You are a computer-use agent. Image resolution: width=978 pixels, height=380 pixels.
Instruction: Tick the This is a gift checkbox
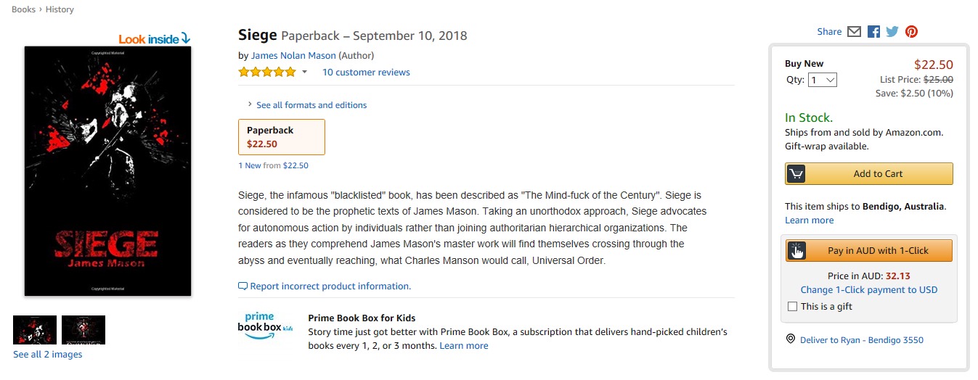point(793,307)
